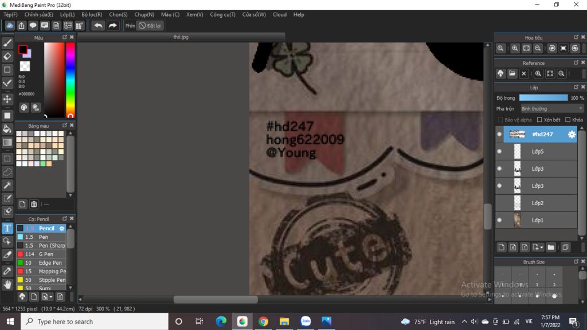
Task: Create a new layer in Layer panel
Action: tap(502, 247)
